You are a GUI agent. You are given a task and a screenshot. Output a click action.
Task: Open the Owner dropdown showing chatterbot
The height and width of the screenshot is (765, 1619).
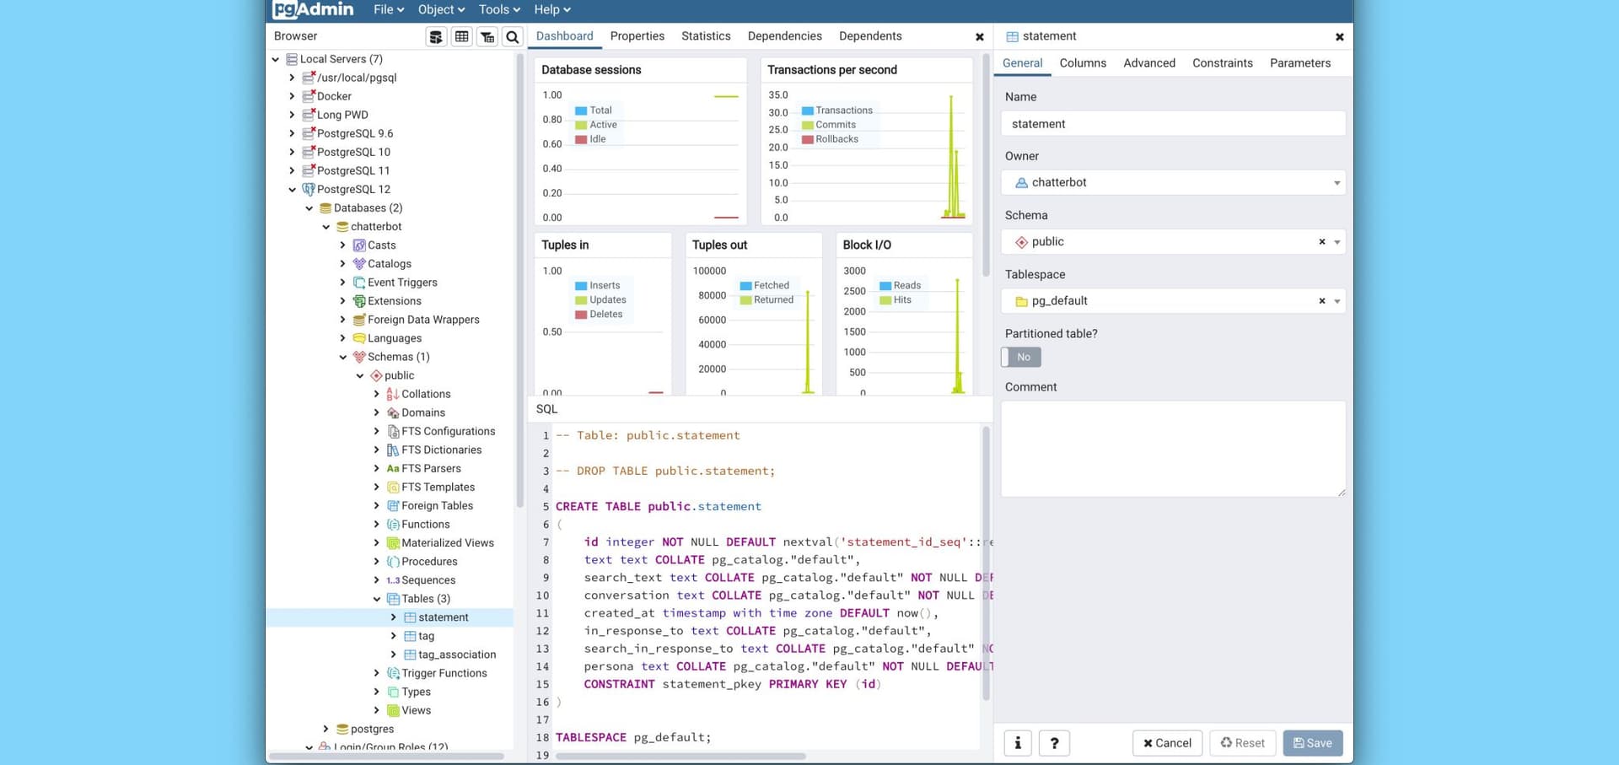[1173, 182]
